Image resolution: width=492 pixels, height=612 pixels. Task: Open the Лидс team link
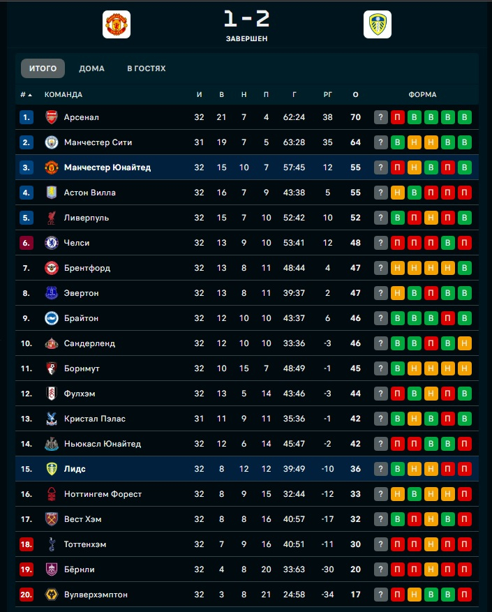point(75,469)
